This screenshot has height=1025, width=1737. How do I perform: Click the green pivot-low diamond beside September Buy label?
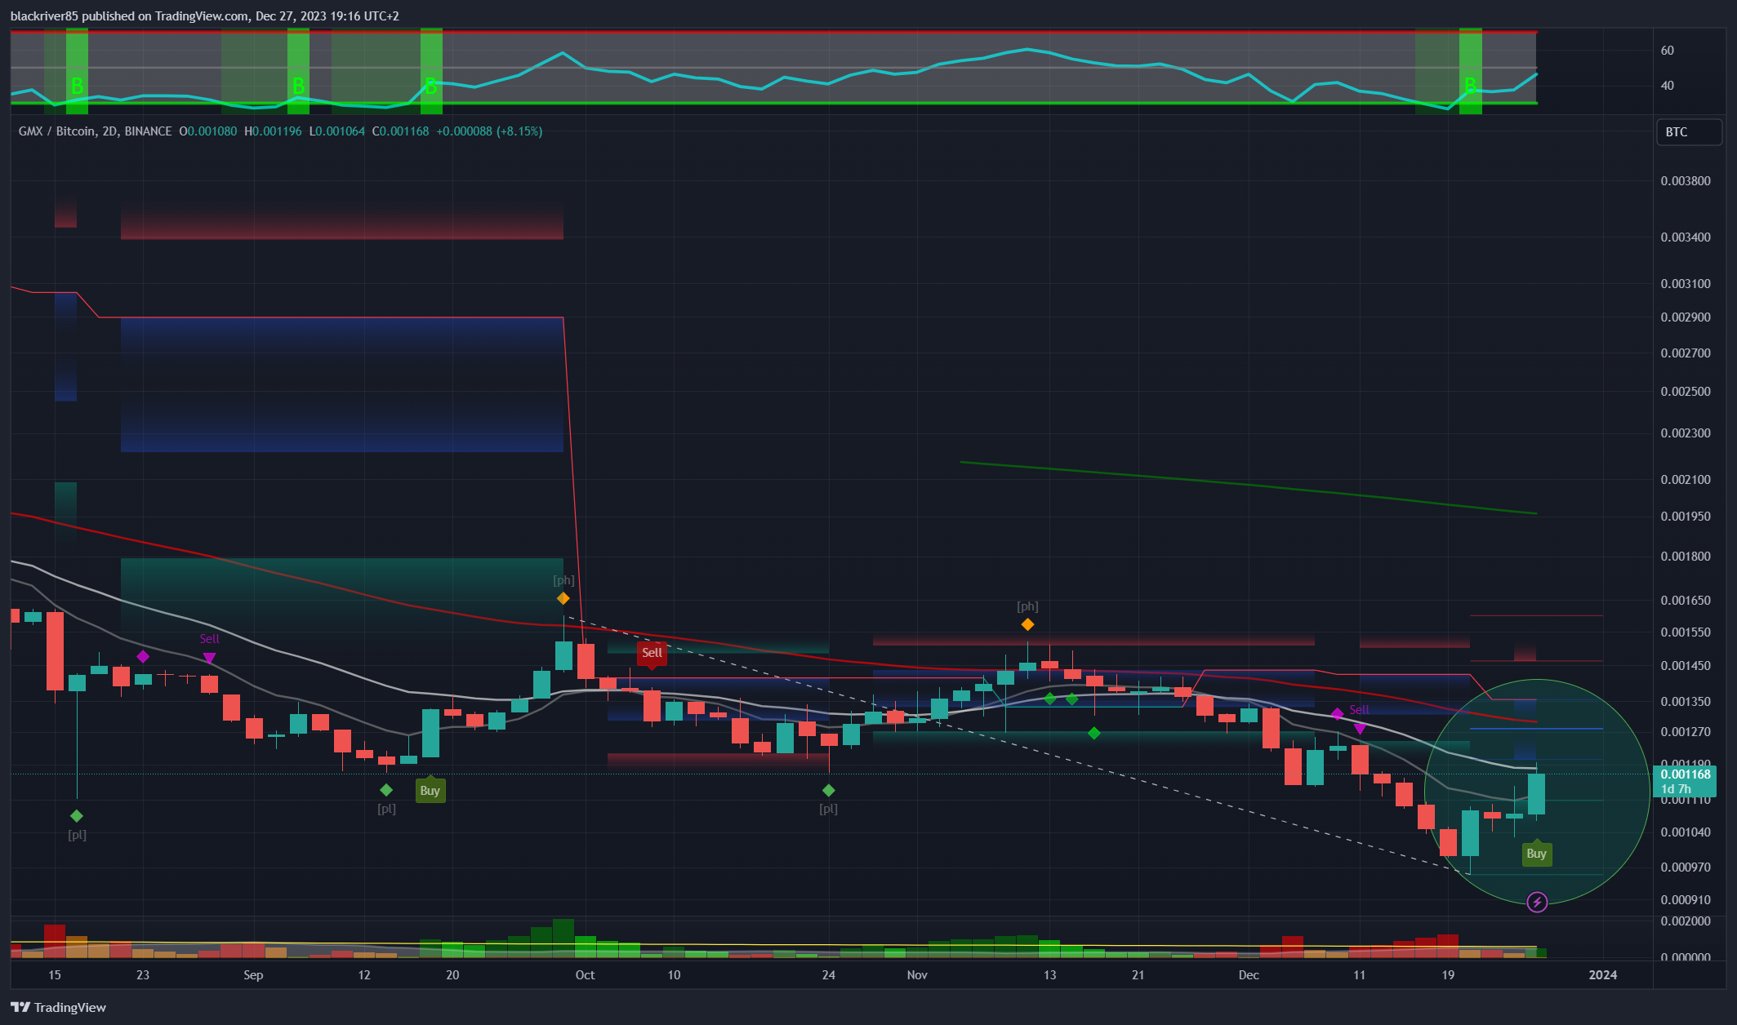pos(386,790)
